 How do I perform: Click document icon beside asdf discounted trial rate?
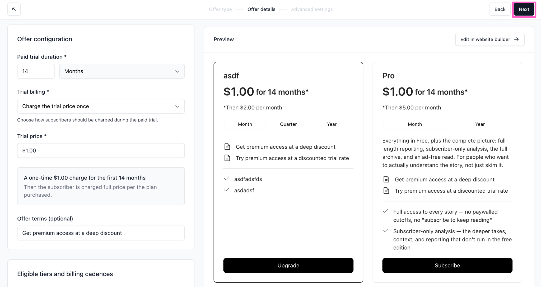point(227,158)
